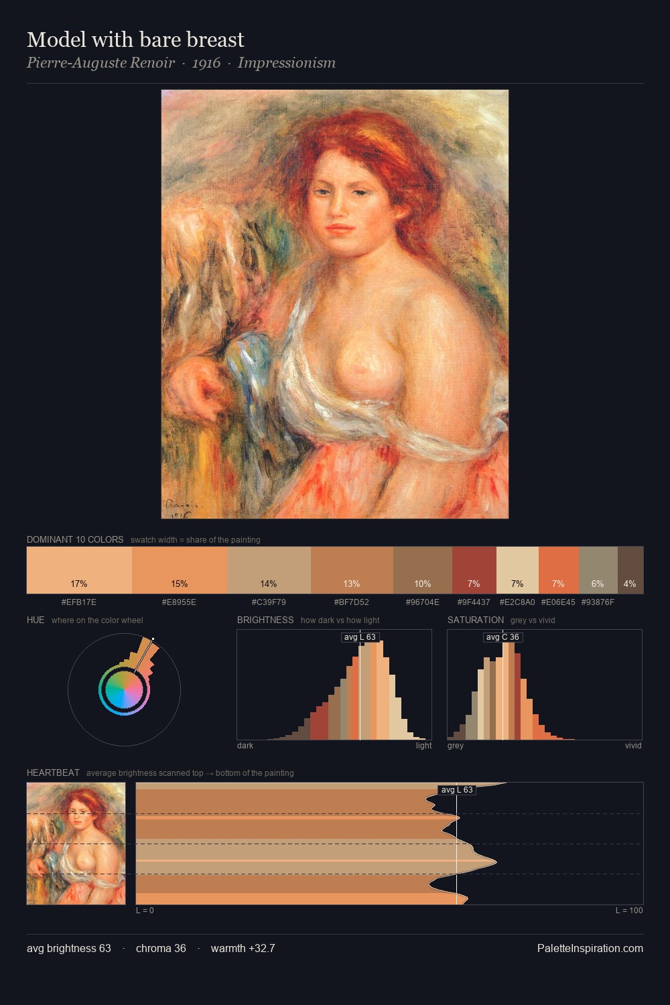Click the hex label #96704E

point(423,602)
